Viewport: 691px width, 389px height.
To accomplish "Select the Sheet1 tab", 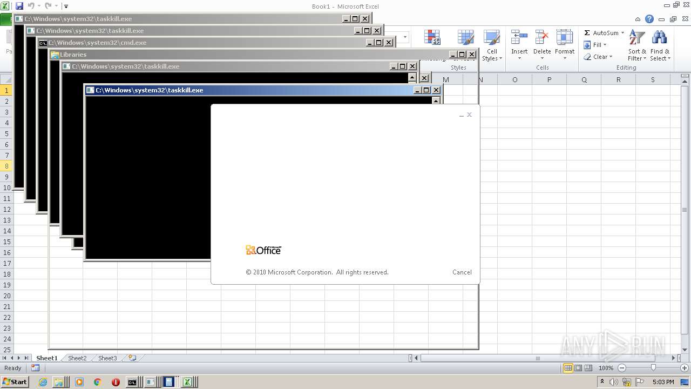I will coord(46,358).
